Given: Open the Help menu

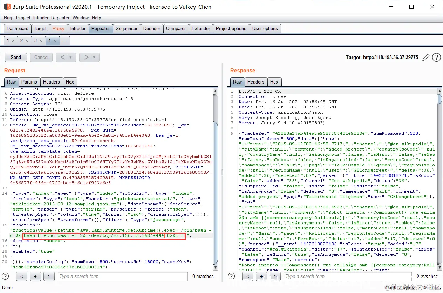Looking at the screenshot, I should (x=96, y=18).
